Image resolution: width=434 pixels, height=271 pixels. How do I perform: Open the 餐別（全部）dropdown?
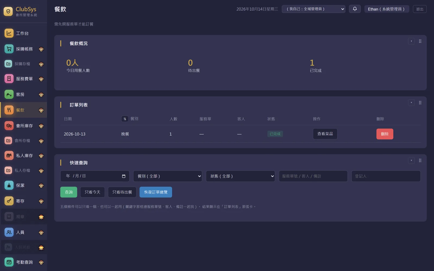click(x=168, y=176)
